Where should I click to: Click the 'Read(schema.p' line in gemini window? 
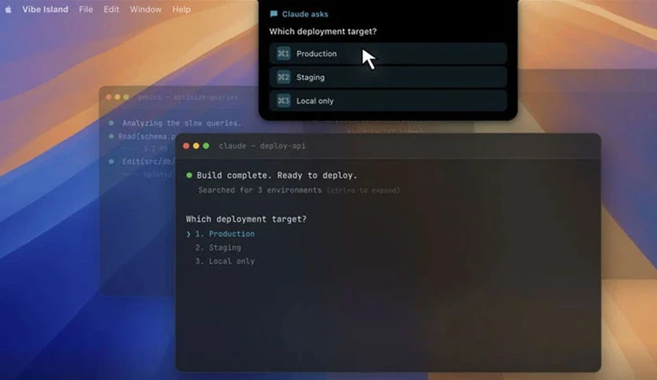tap(147, 137)
